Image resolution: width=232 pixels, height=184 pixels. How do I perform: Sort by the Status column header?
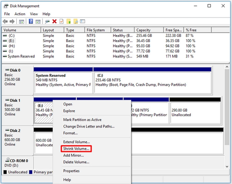click(x=123, y=30)
